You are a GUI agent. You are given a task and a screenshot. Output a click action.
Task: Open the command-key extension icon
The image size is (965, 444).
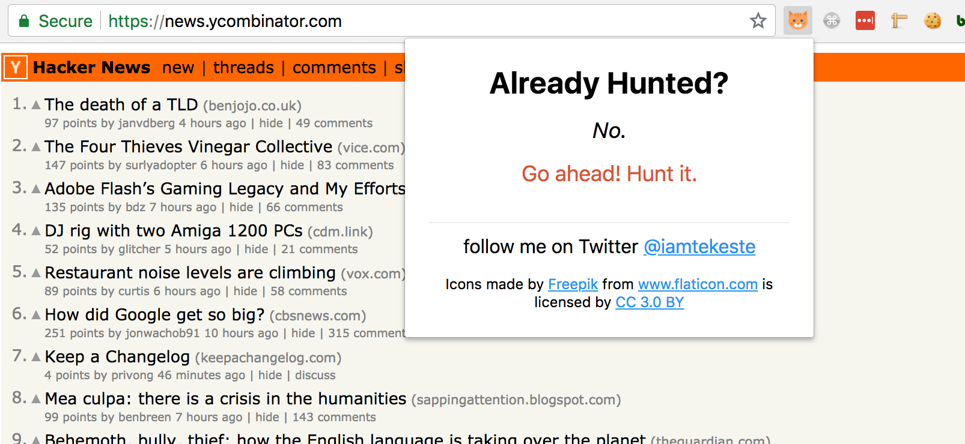click(832, 21)
